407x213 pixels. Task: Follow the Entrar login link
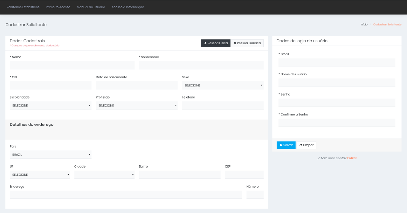coord(352,158)
